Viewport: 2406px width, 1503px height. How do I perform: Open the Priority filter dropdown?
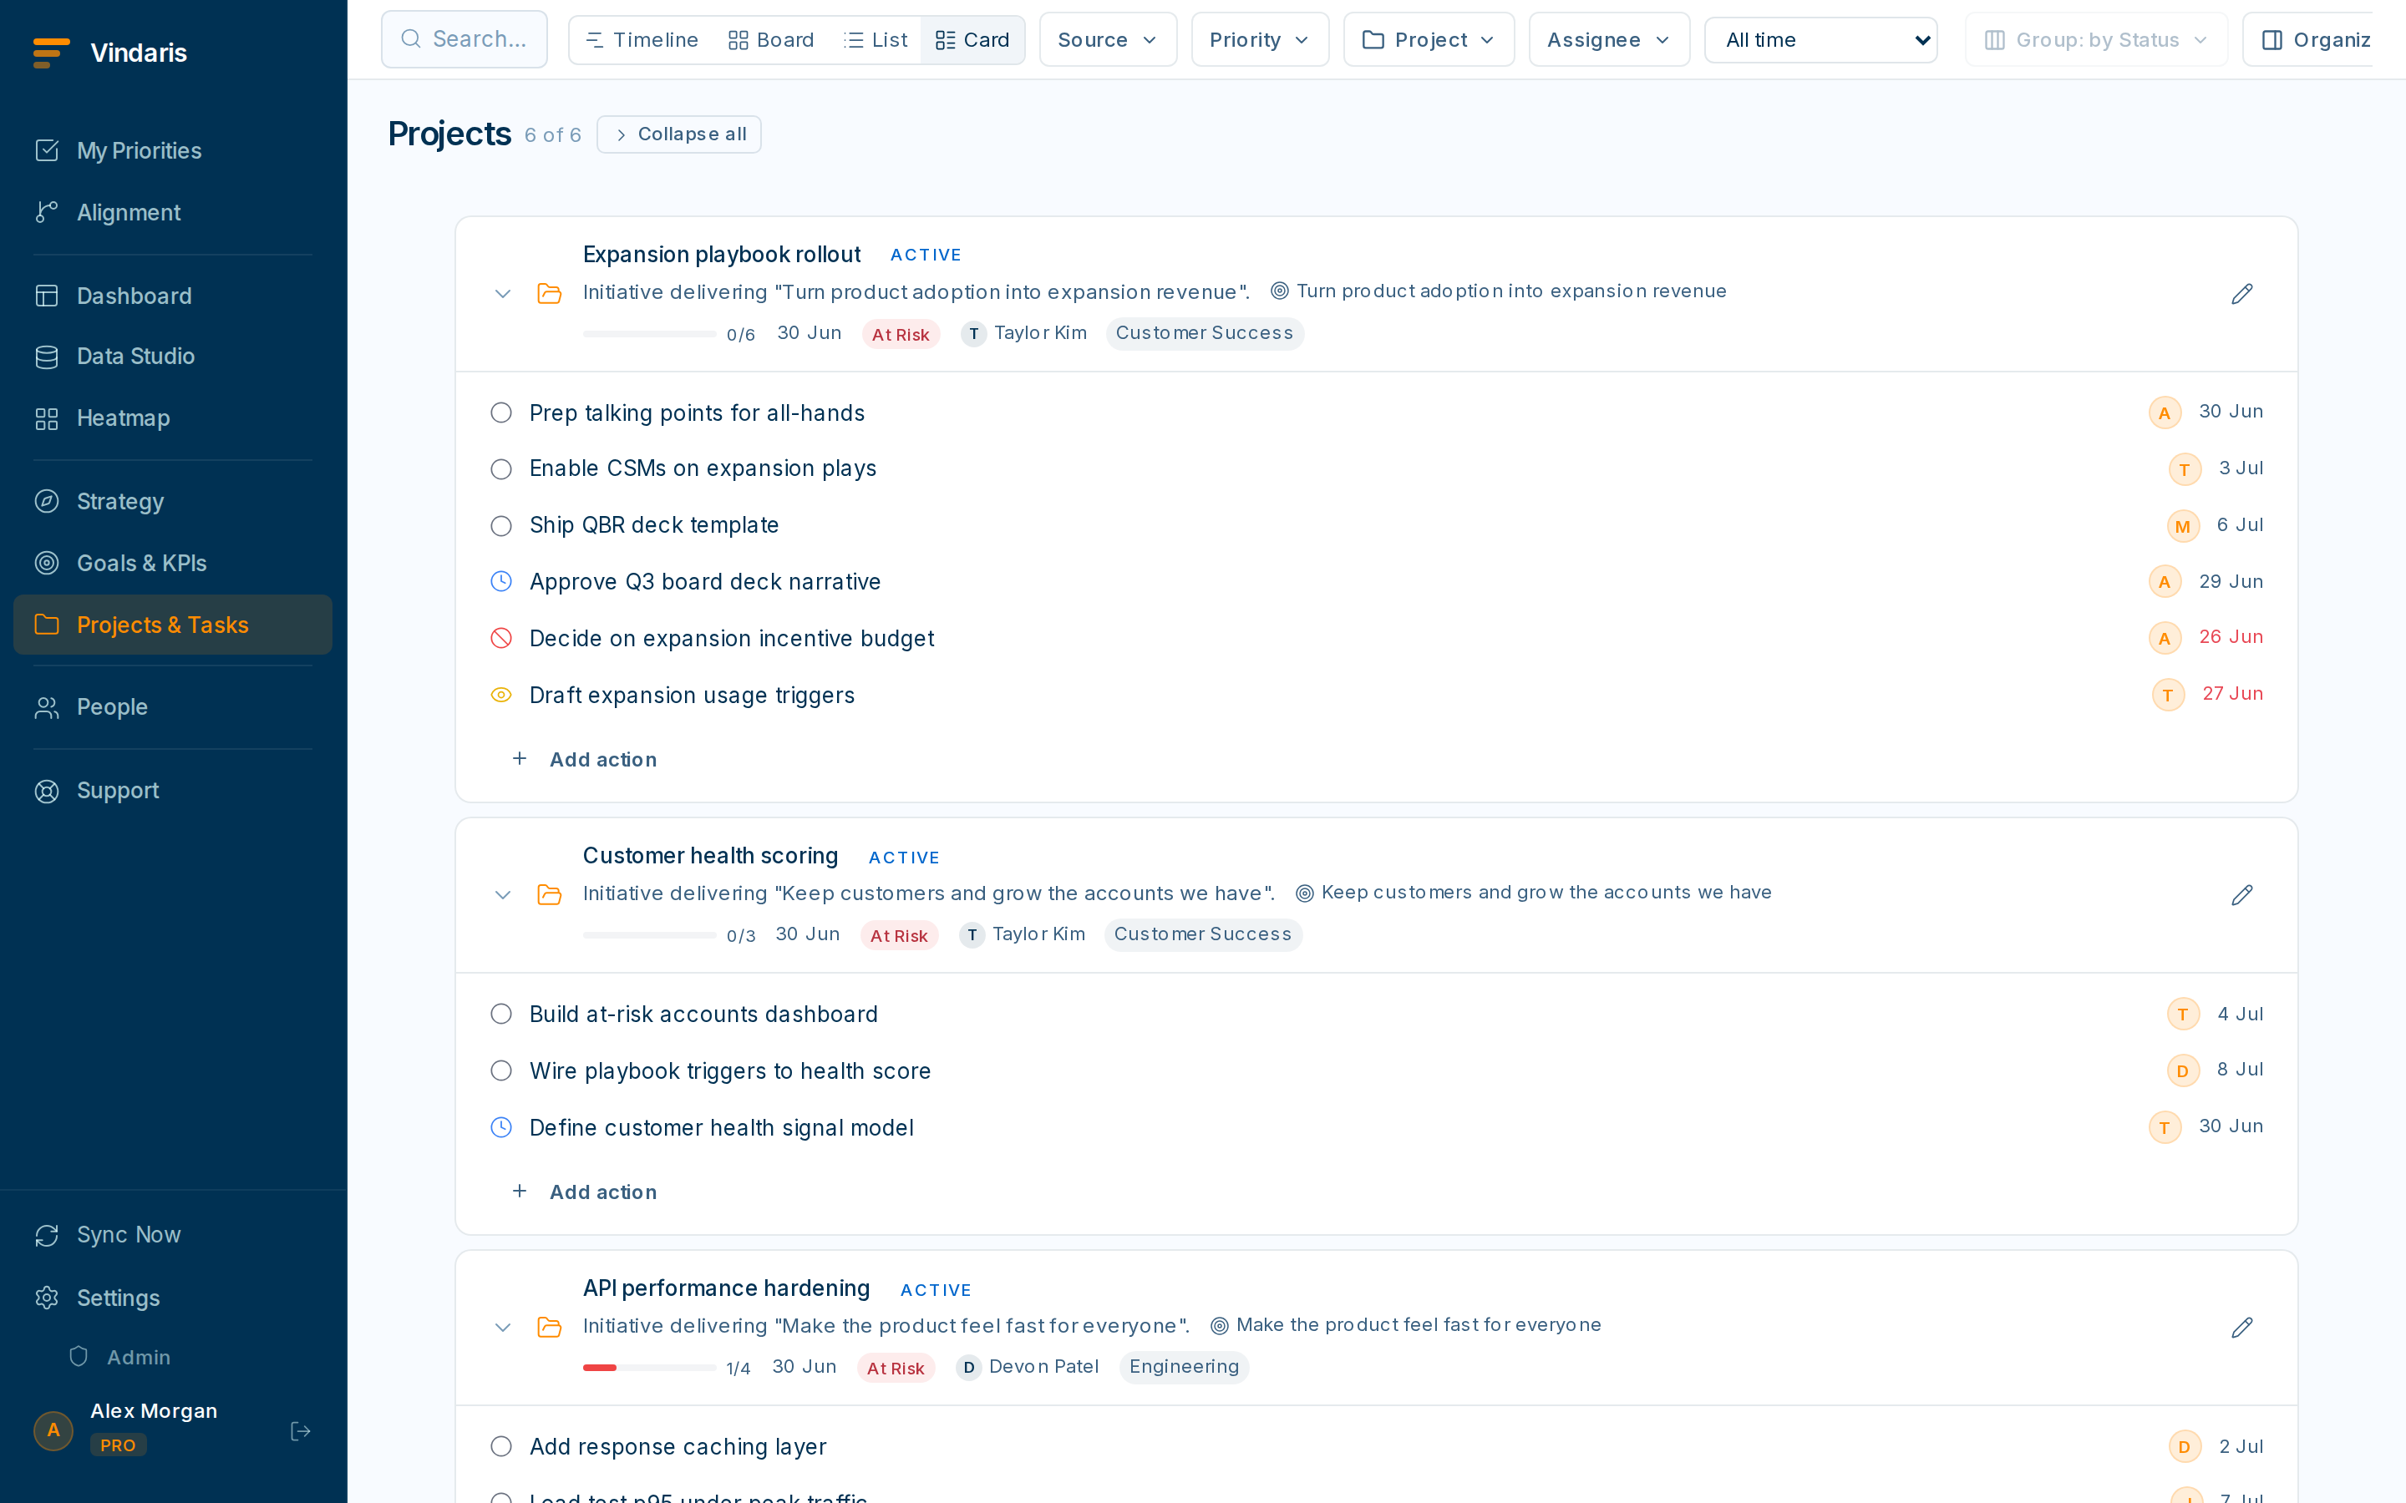point(1260,40)
